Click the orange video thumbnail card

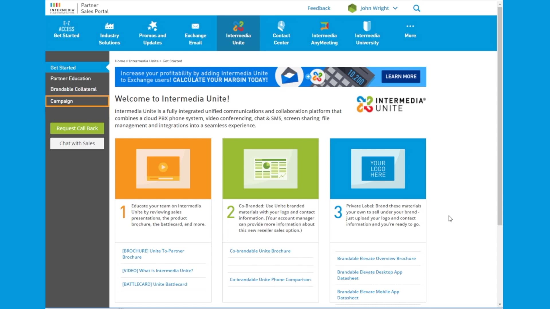(x=163, y=169)
